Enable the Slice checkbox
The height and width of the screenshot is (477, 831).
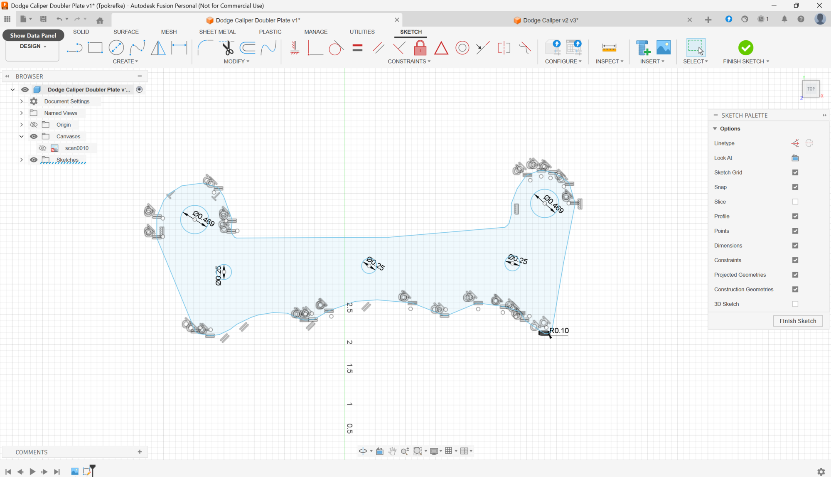tap(795, 202)
